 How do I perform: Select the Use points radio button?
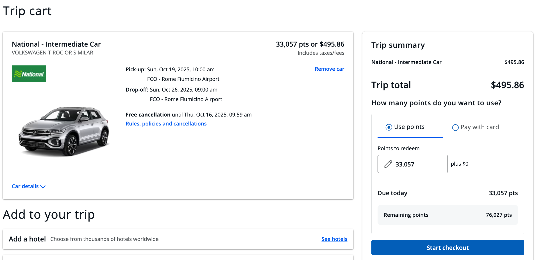pyautogui.click(x=389, y=127)
